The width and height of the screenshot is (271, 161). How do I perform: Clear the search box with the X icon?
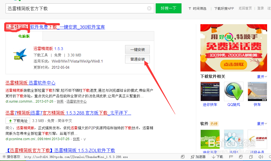[x=149, y=8]
